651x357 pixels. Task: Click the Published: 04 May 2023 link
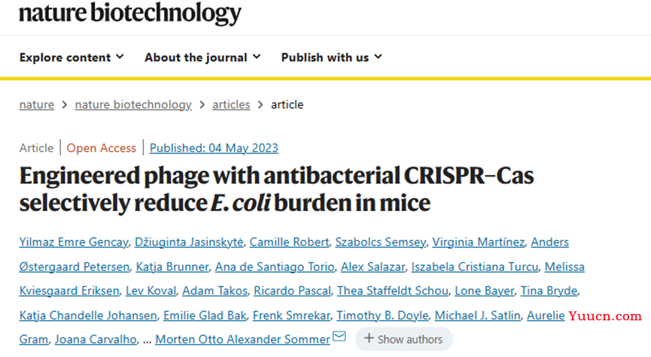coord(214,148)
